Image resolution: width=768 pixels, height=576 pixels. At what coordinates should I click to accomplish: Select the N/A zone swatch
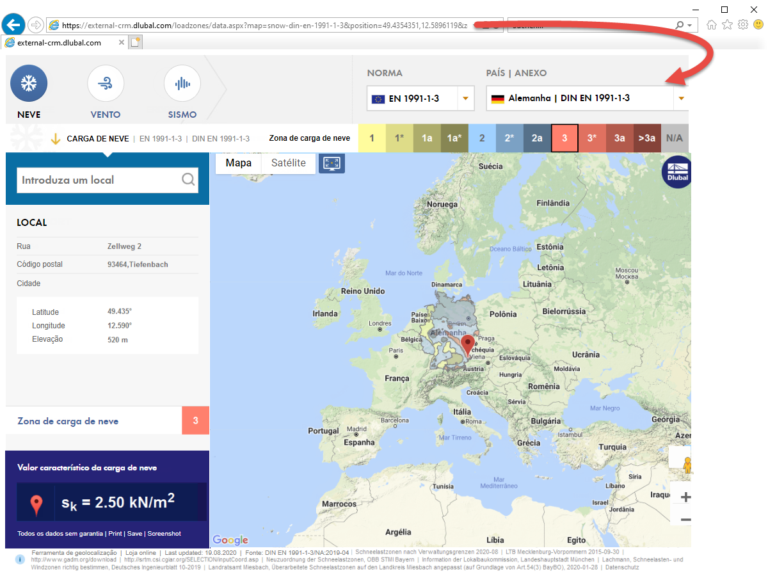point(674,138)
